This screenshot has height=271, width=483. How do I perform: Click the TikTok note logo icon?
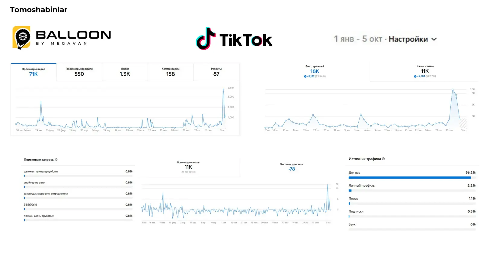pos(206,39)
